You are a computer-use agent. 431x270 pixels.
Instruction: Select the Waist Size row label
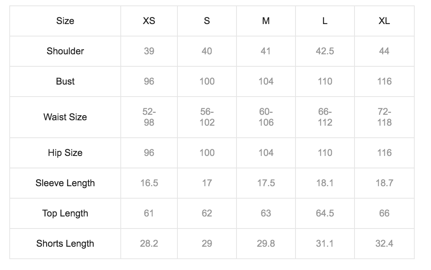tap(65, 117)
